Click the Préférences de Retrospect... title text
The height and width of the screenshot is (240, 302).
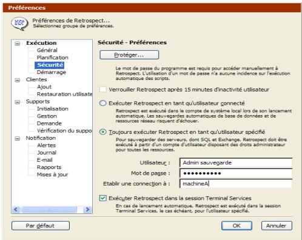[x=71, y=21]
